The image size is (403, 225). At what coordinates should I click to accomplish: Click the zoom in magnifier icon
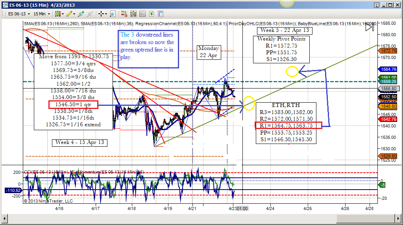point(81,14)
